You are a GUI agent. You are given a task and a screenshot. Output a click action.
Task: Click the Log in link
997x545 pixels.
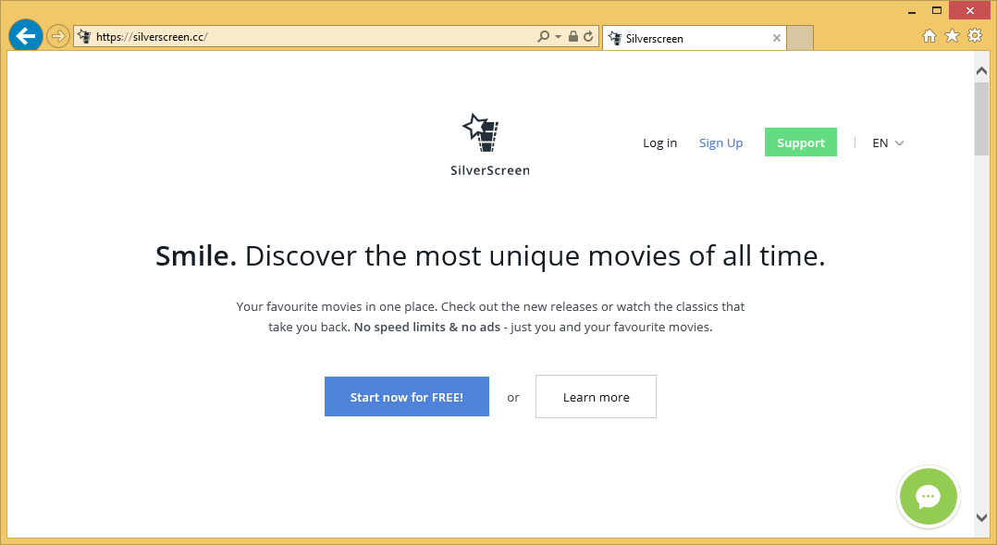(659, 142)
